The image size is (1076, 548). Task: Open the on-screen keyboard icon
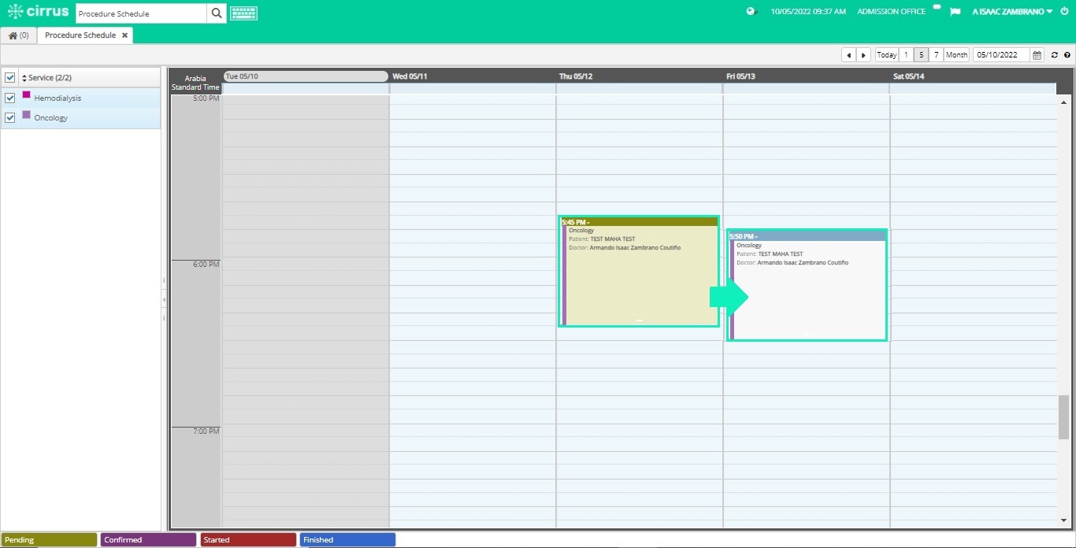pyautogui.click(x=243, y=13)
